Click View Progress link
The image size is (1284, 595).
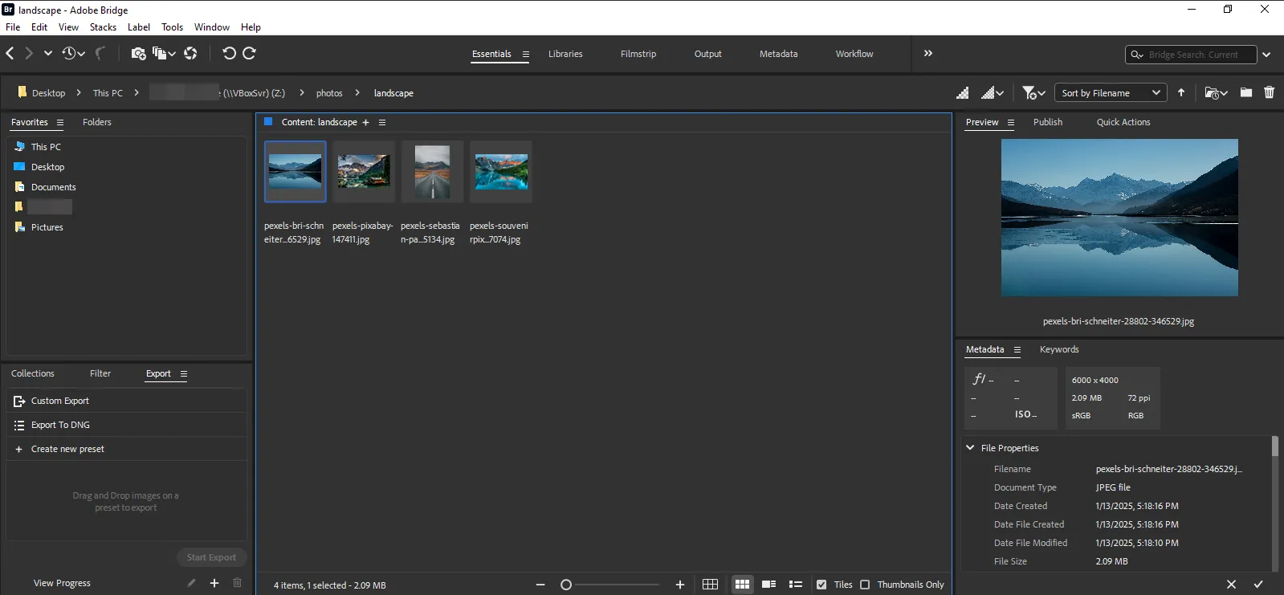[x=62, y=583]
